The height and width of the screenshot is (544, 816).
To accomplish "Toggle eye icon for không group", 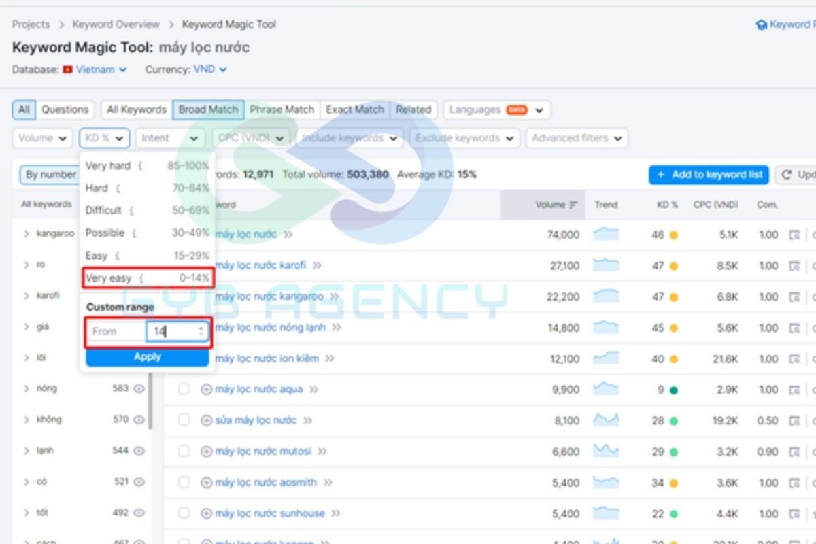I will [139, 420].
